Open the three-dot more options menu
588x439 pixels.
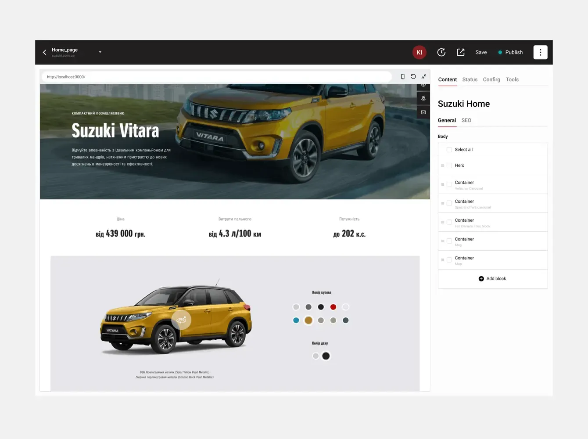pos(540,52)
